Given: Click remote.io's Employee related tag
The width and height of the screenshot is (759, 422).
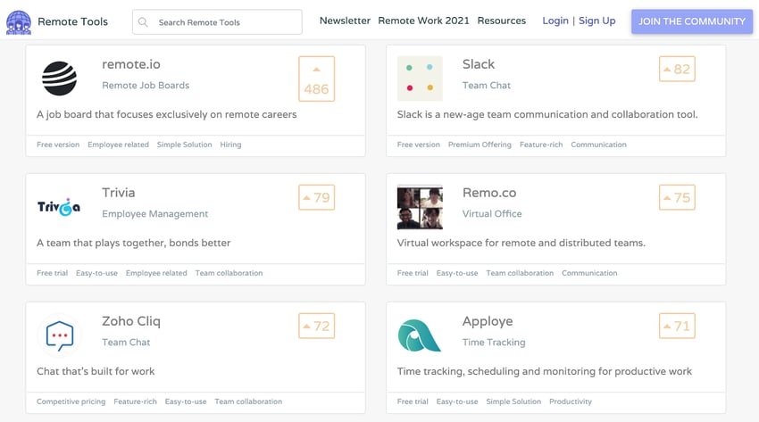Looking at the screenshot, I should tap(118, 145).
